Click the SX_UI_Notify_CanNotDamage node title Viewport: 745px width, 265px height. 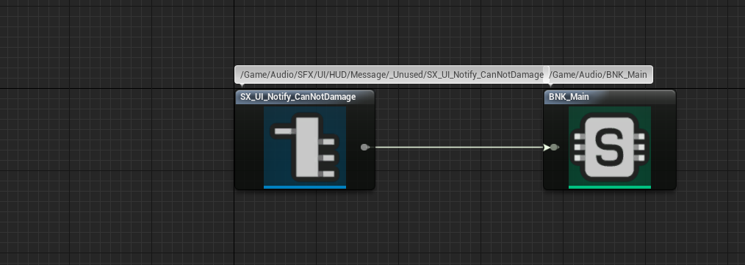pyautogui.click(x=298, y=97)
